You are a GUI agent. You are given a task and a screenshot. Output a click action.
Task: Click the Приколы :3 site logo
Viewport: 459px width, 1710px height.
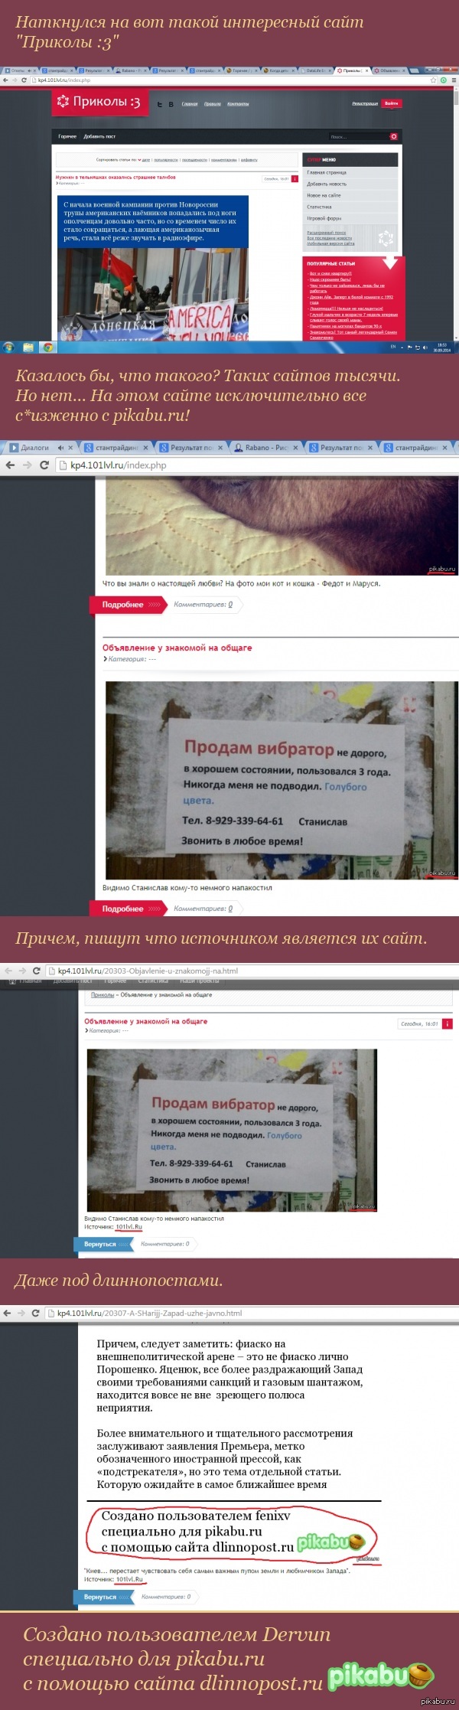(98, 102)
